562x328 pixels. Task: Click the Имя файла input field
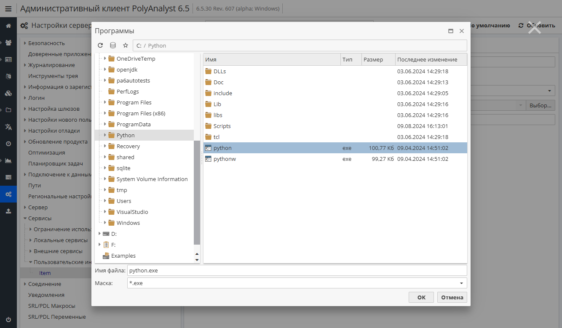[x=297, y=270]
